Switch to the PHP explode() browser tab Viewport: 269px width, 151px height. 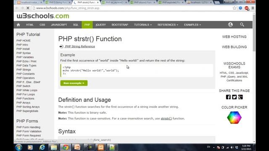coord(171,3)
